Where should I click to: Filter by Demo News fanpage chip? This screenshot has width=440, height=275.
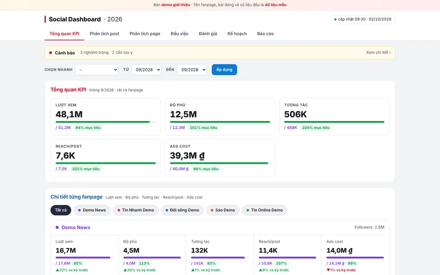tap(92, 210)
